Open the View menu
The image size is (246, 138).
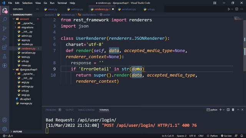tap(38, 3)
